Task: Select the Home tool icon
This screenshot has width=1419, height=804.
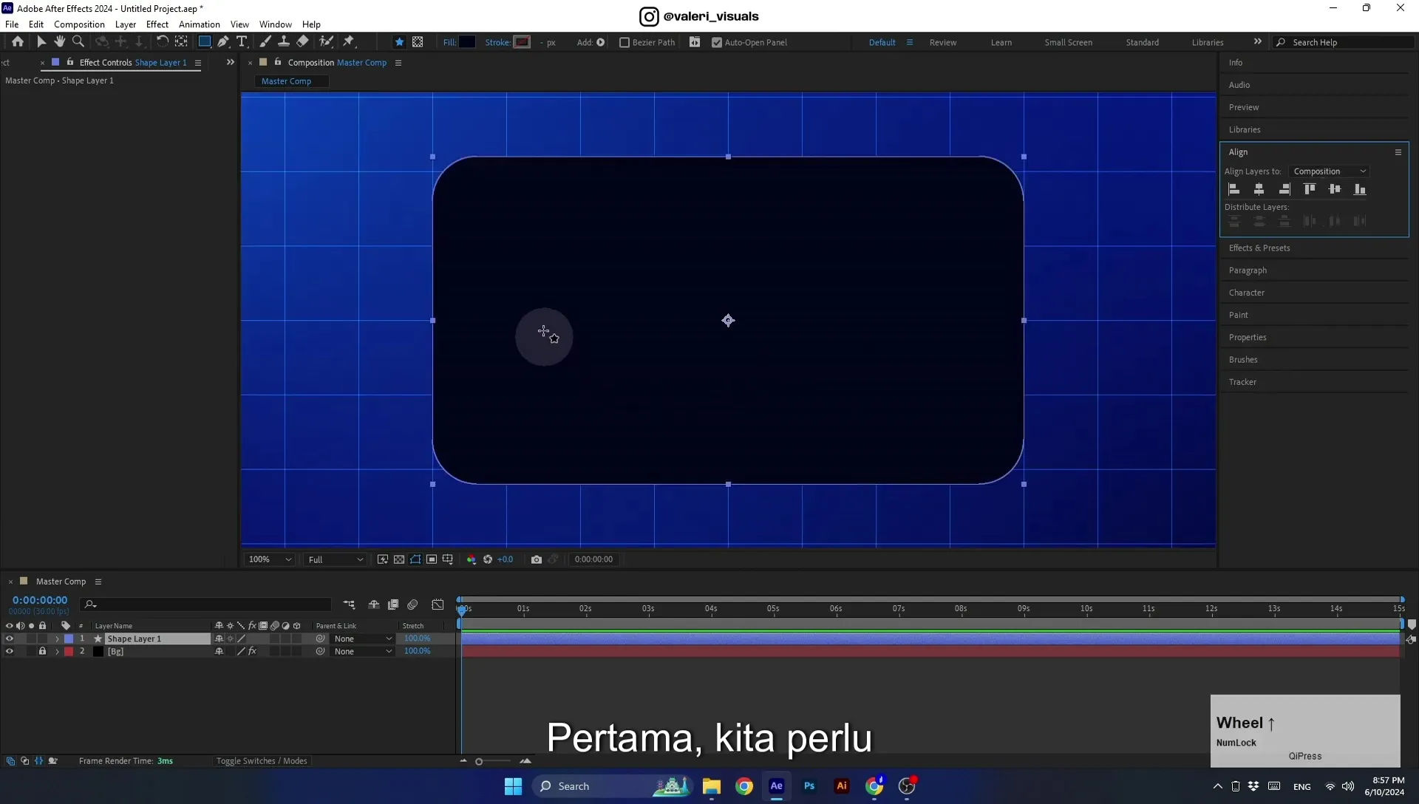Action: click(x=18, y=42)
